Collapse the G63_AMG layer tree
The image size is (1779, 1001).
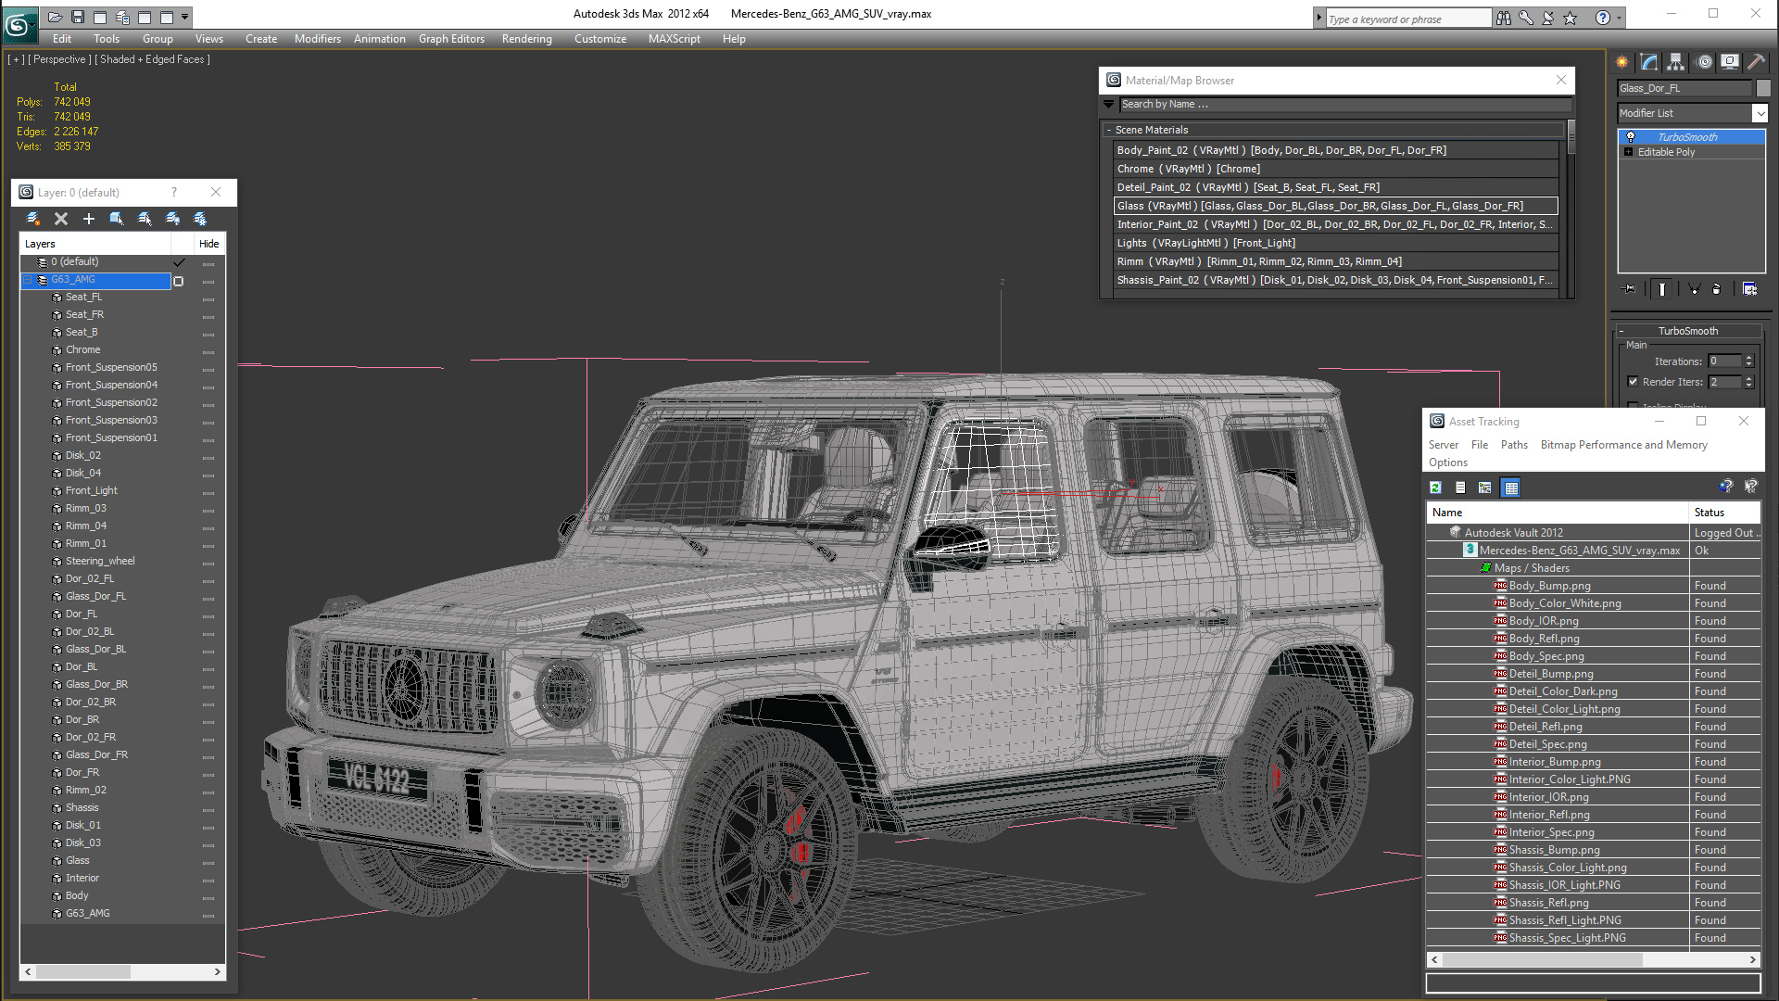point(28,280)
